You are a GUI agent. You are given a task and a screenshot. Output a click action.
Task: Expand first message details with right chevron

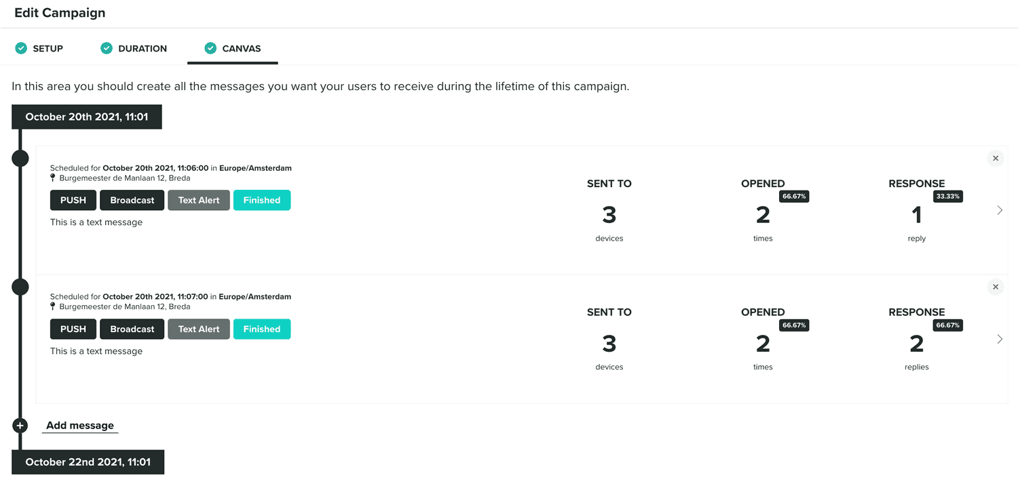(x=1000, y=210)
